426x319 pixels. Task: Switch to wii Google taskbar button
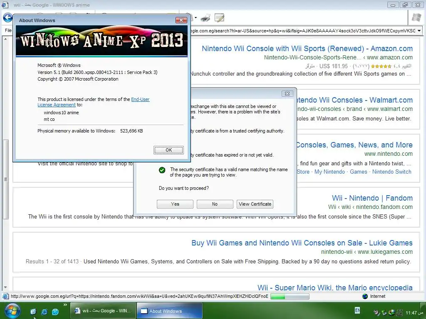point(103,311)
